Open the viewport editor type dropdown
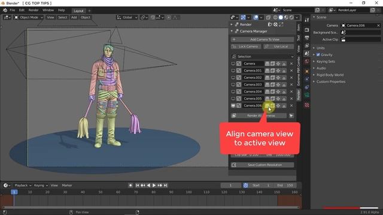 7,17
